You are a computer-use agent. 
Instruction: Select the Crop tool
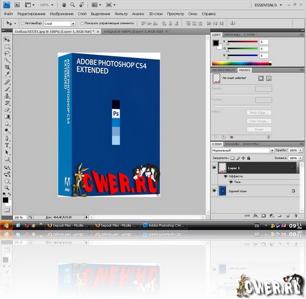click(x=7, y=67)
